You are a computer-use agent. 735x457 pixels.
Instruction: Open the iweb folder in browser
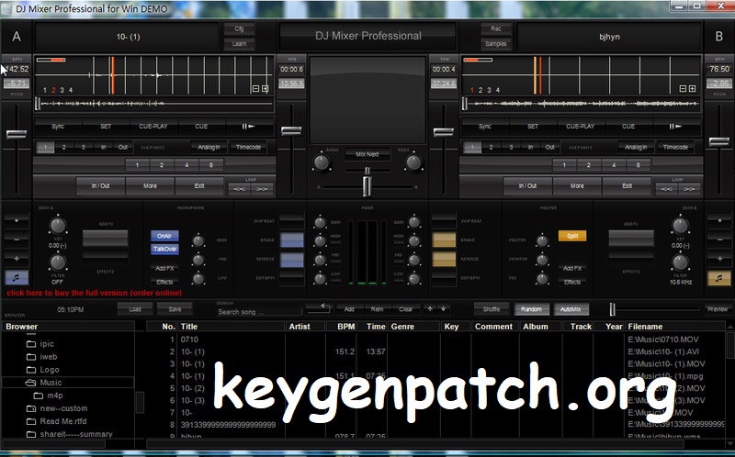point(42,357)
